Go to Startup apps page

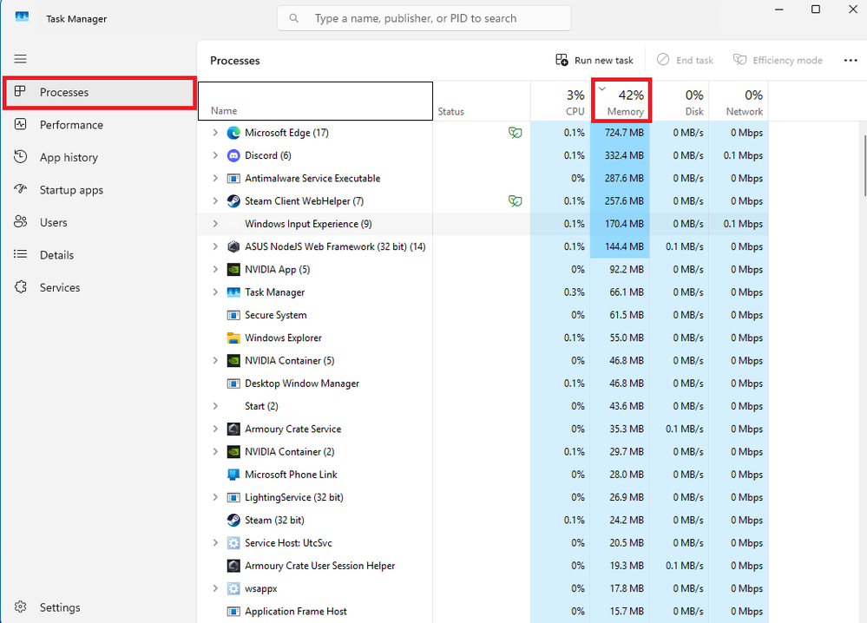pos(99,190)
